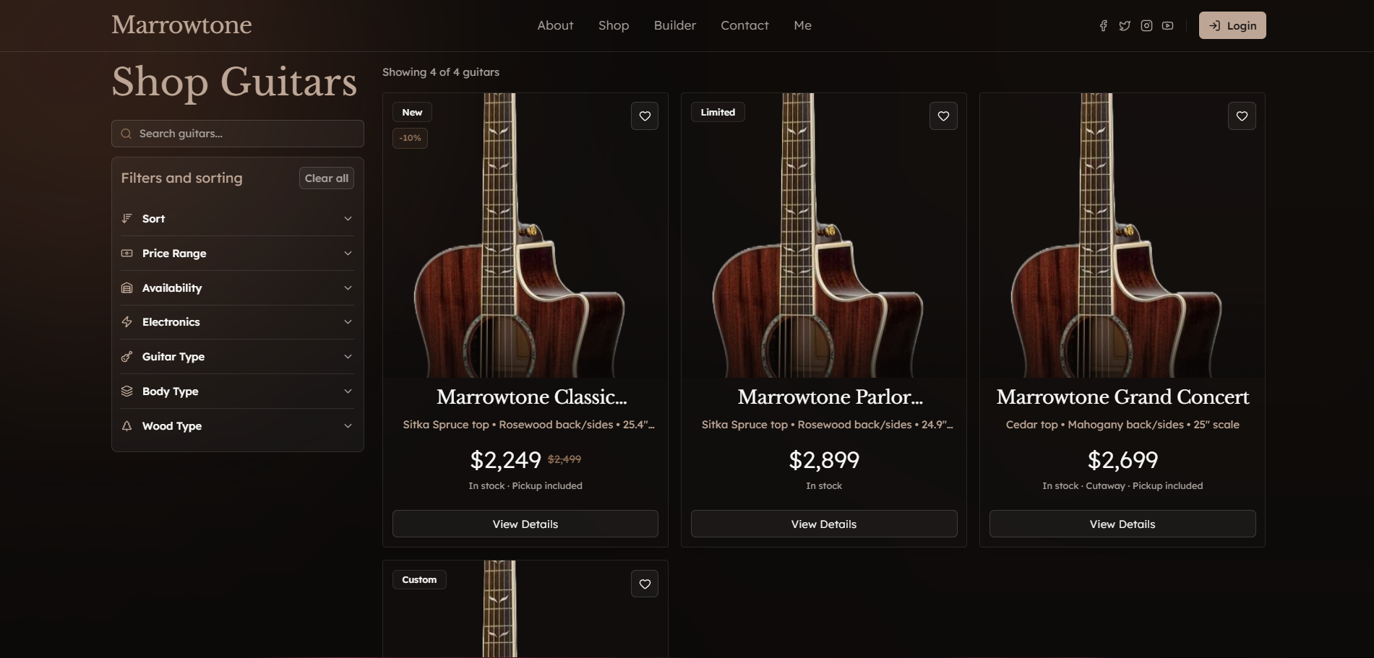The width and height of the screenshot is (1374, 658).
Task: Expand the Sort filter section
Action: [x=237, y=219]
